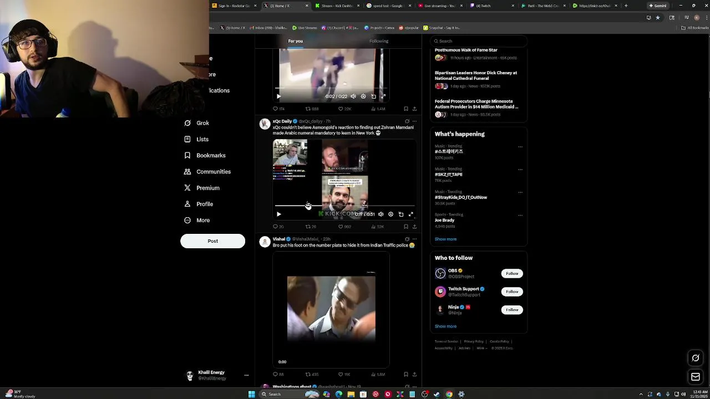The image size is (710, 399).
Task: Mute the top 0:22 video
Action: pos(353,96)
